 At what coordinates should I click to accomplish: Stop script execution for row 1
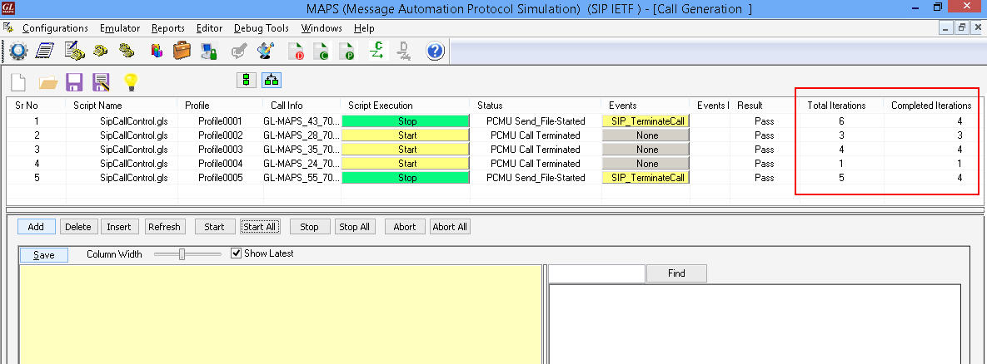click(x=407, y=121)
